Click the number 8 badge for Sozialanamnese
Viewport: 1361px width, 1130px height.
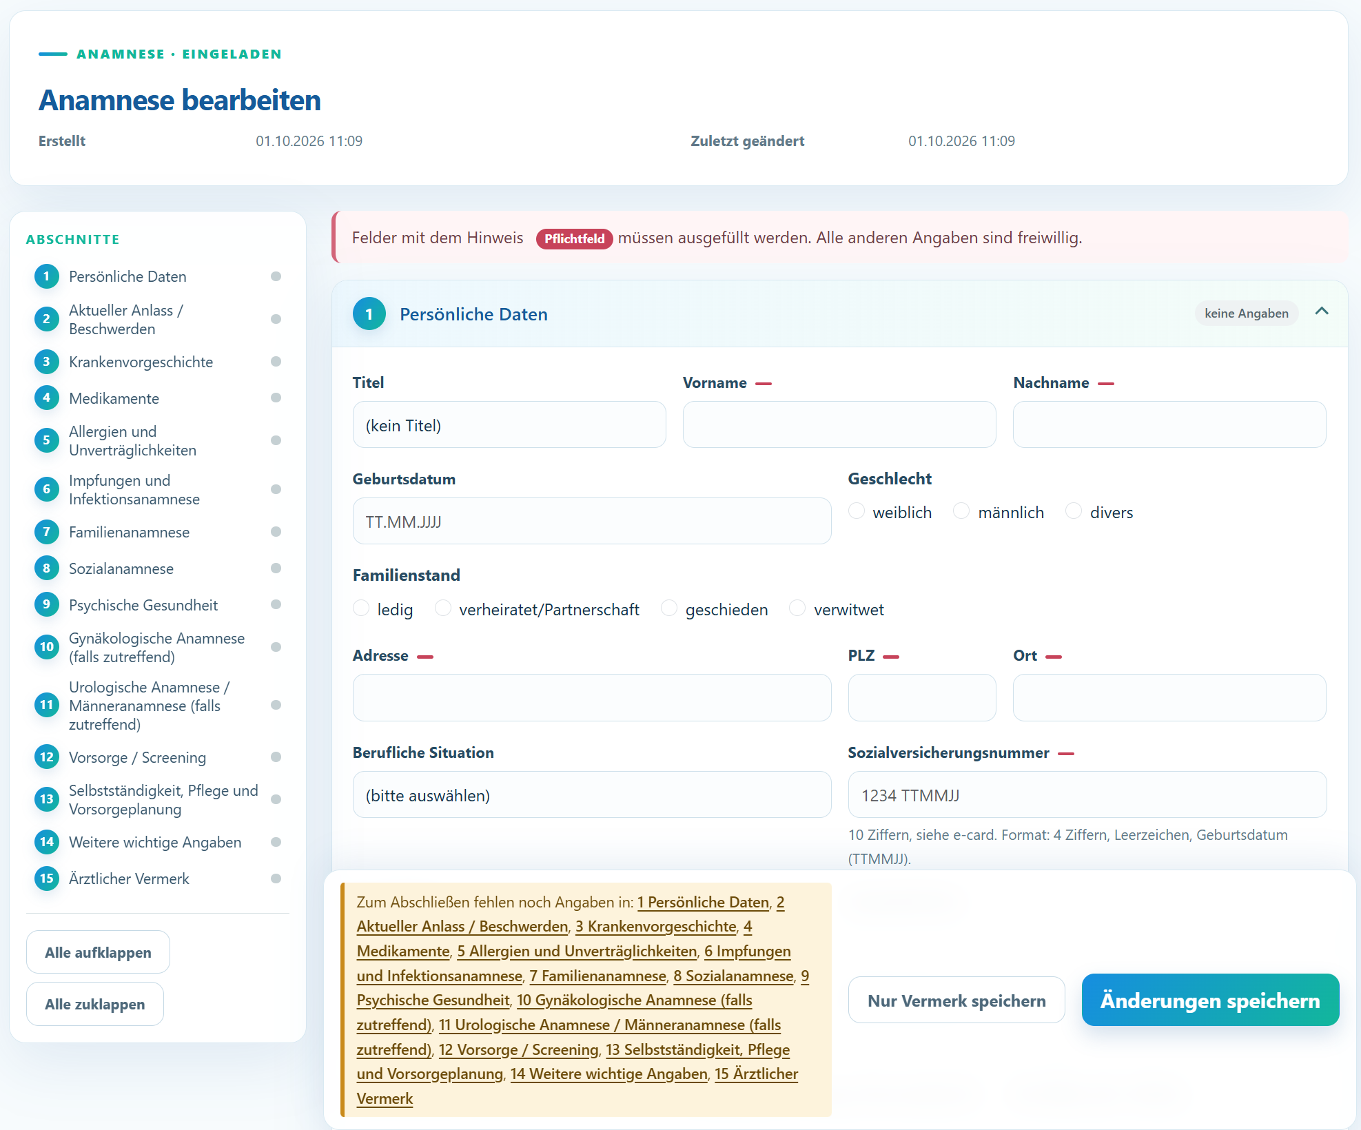click(47, 568)
